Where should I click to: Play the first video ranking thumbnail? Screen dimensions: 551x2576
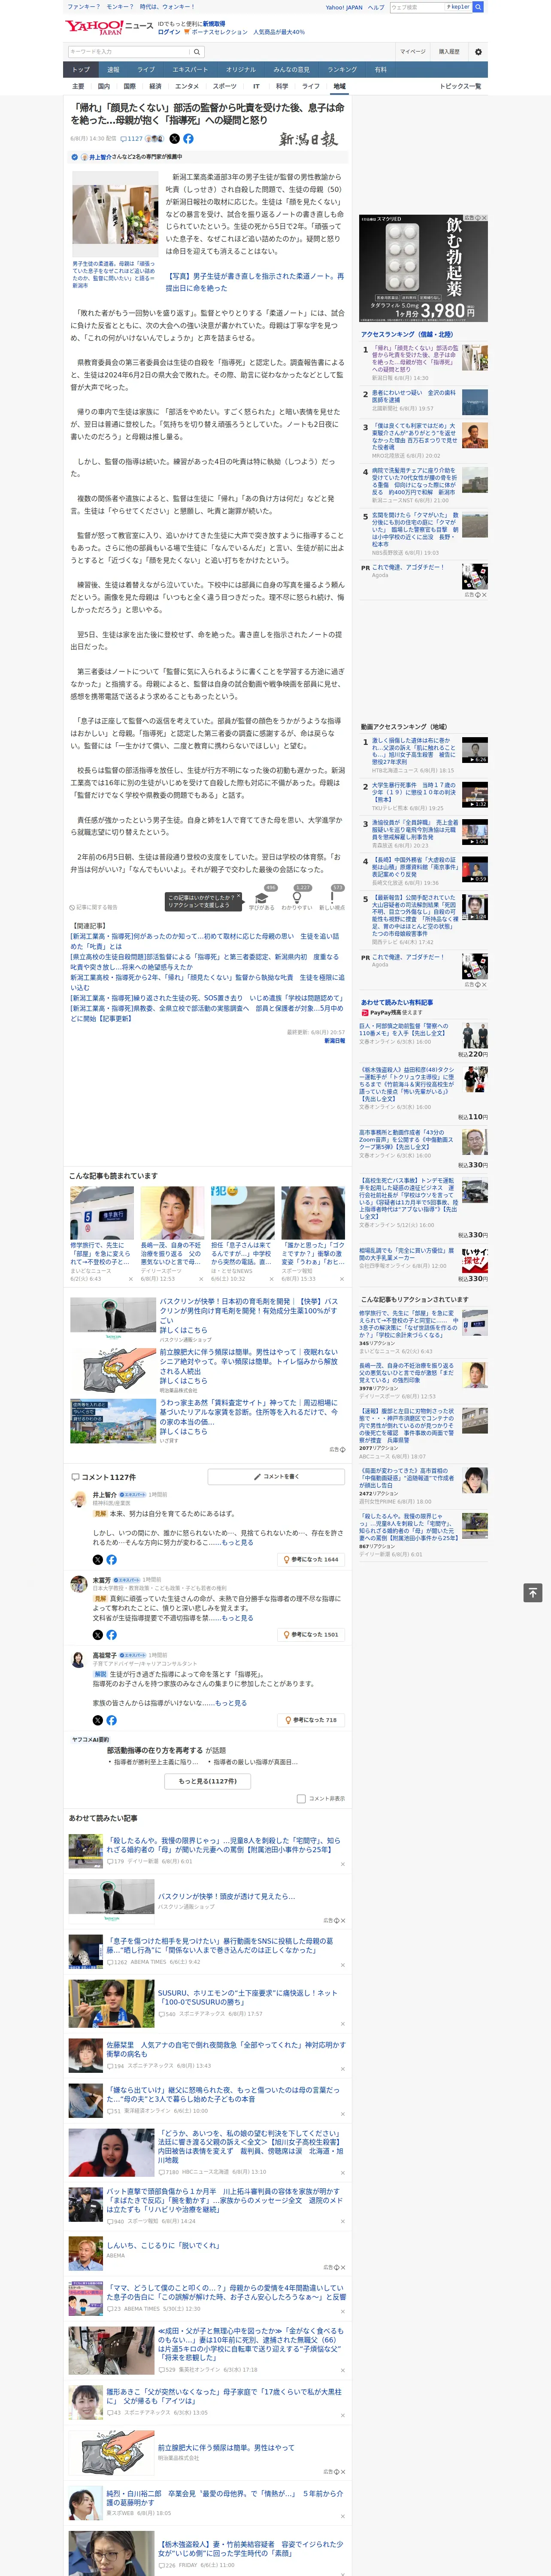(x=475, y=750)
